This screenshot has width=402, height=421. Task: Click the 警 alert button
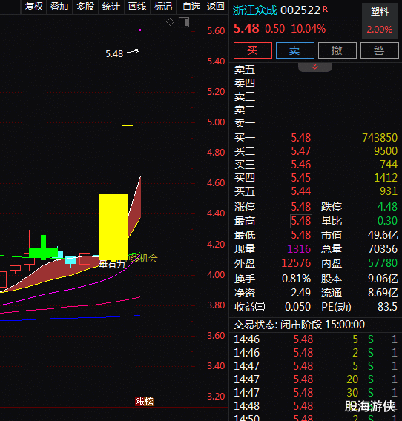380,50
